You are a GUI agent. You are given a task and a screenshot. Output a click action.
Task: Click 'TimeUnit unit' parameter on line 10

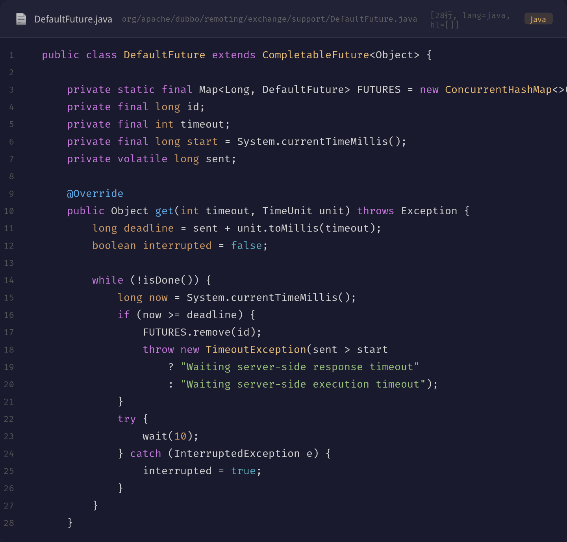click(x=303, y=211)
